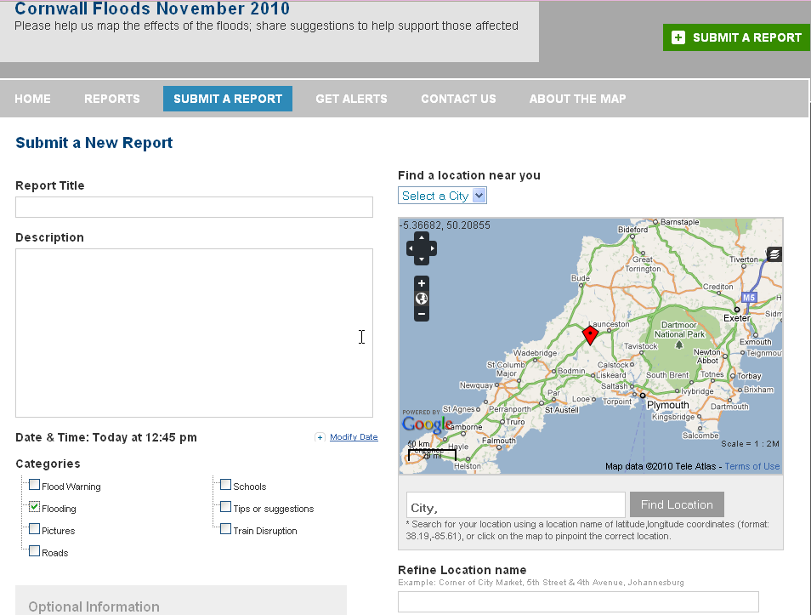Screen dimensions: 811x615
Task: Switch to the REPORTS navigation tab
Action: tap(111, 98)
